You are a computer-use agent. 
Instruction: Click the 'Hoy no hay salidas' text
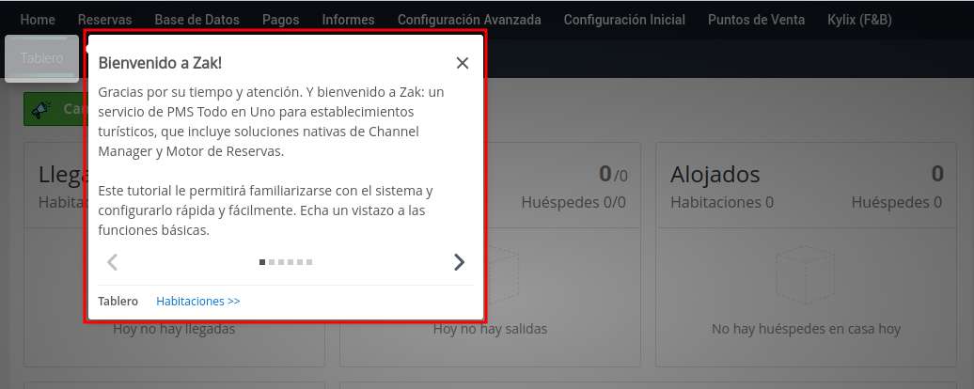pos(490,329)
